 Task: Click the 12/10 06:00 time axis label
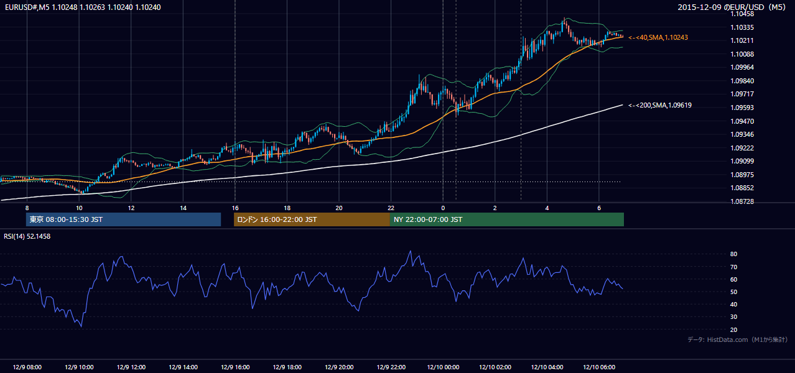pyautogui.click(x=598, y=367)
